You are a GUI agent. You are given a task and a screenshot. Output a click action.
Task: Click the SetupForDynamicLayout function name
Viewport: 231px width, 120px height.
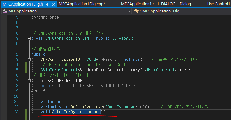point(76,112)
